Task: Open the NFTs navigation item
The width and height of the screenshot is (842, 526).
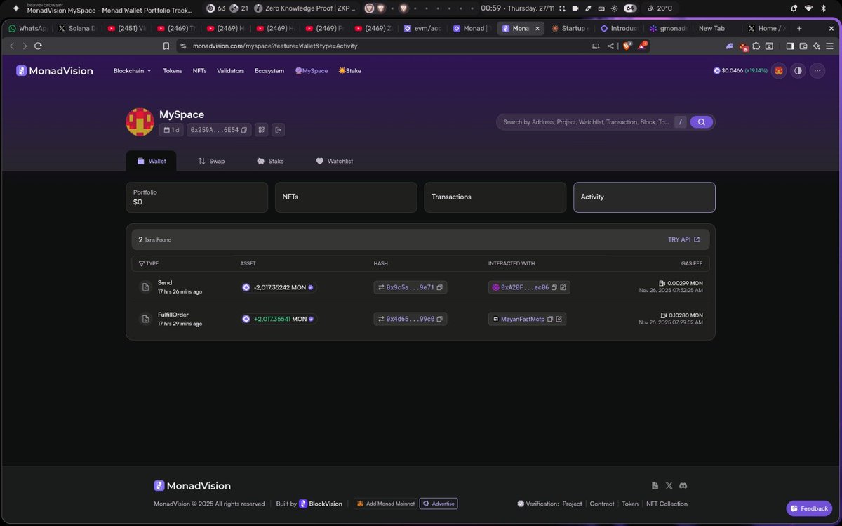Action: (x=199, y=71)
